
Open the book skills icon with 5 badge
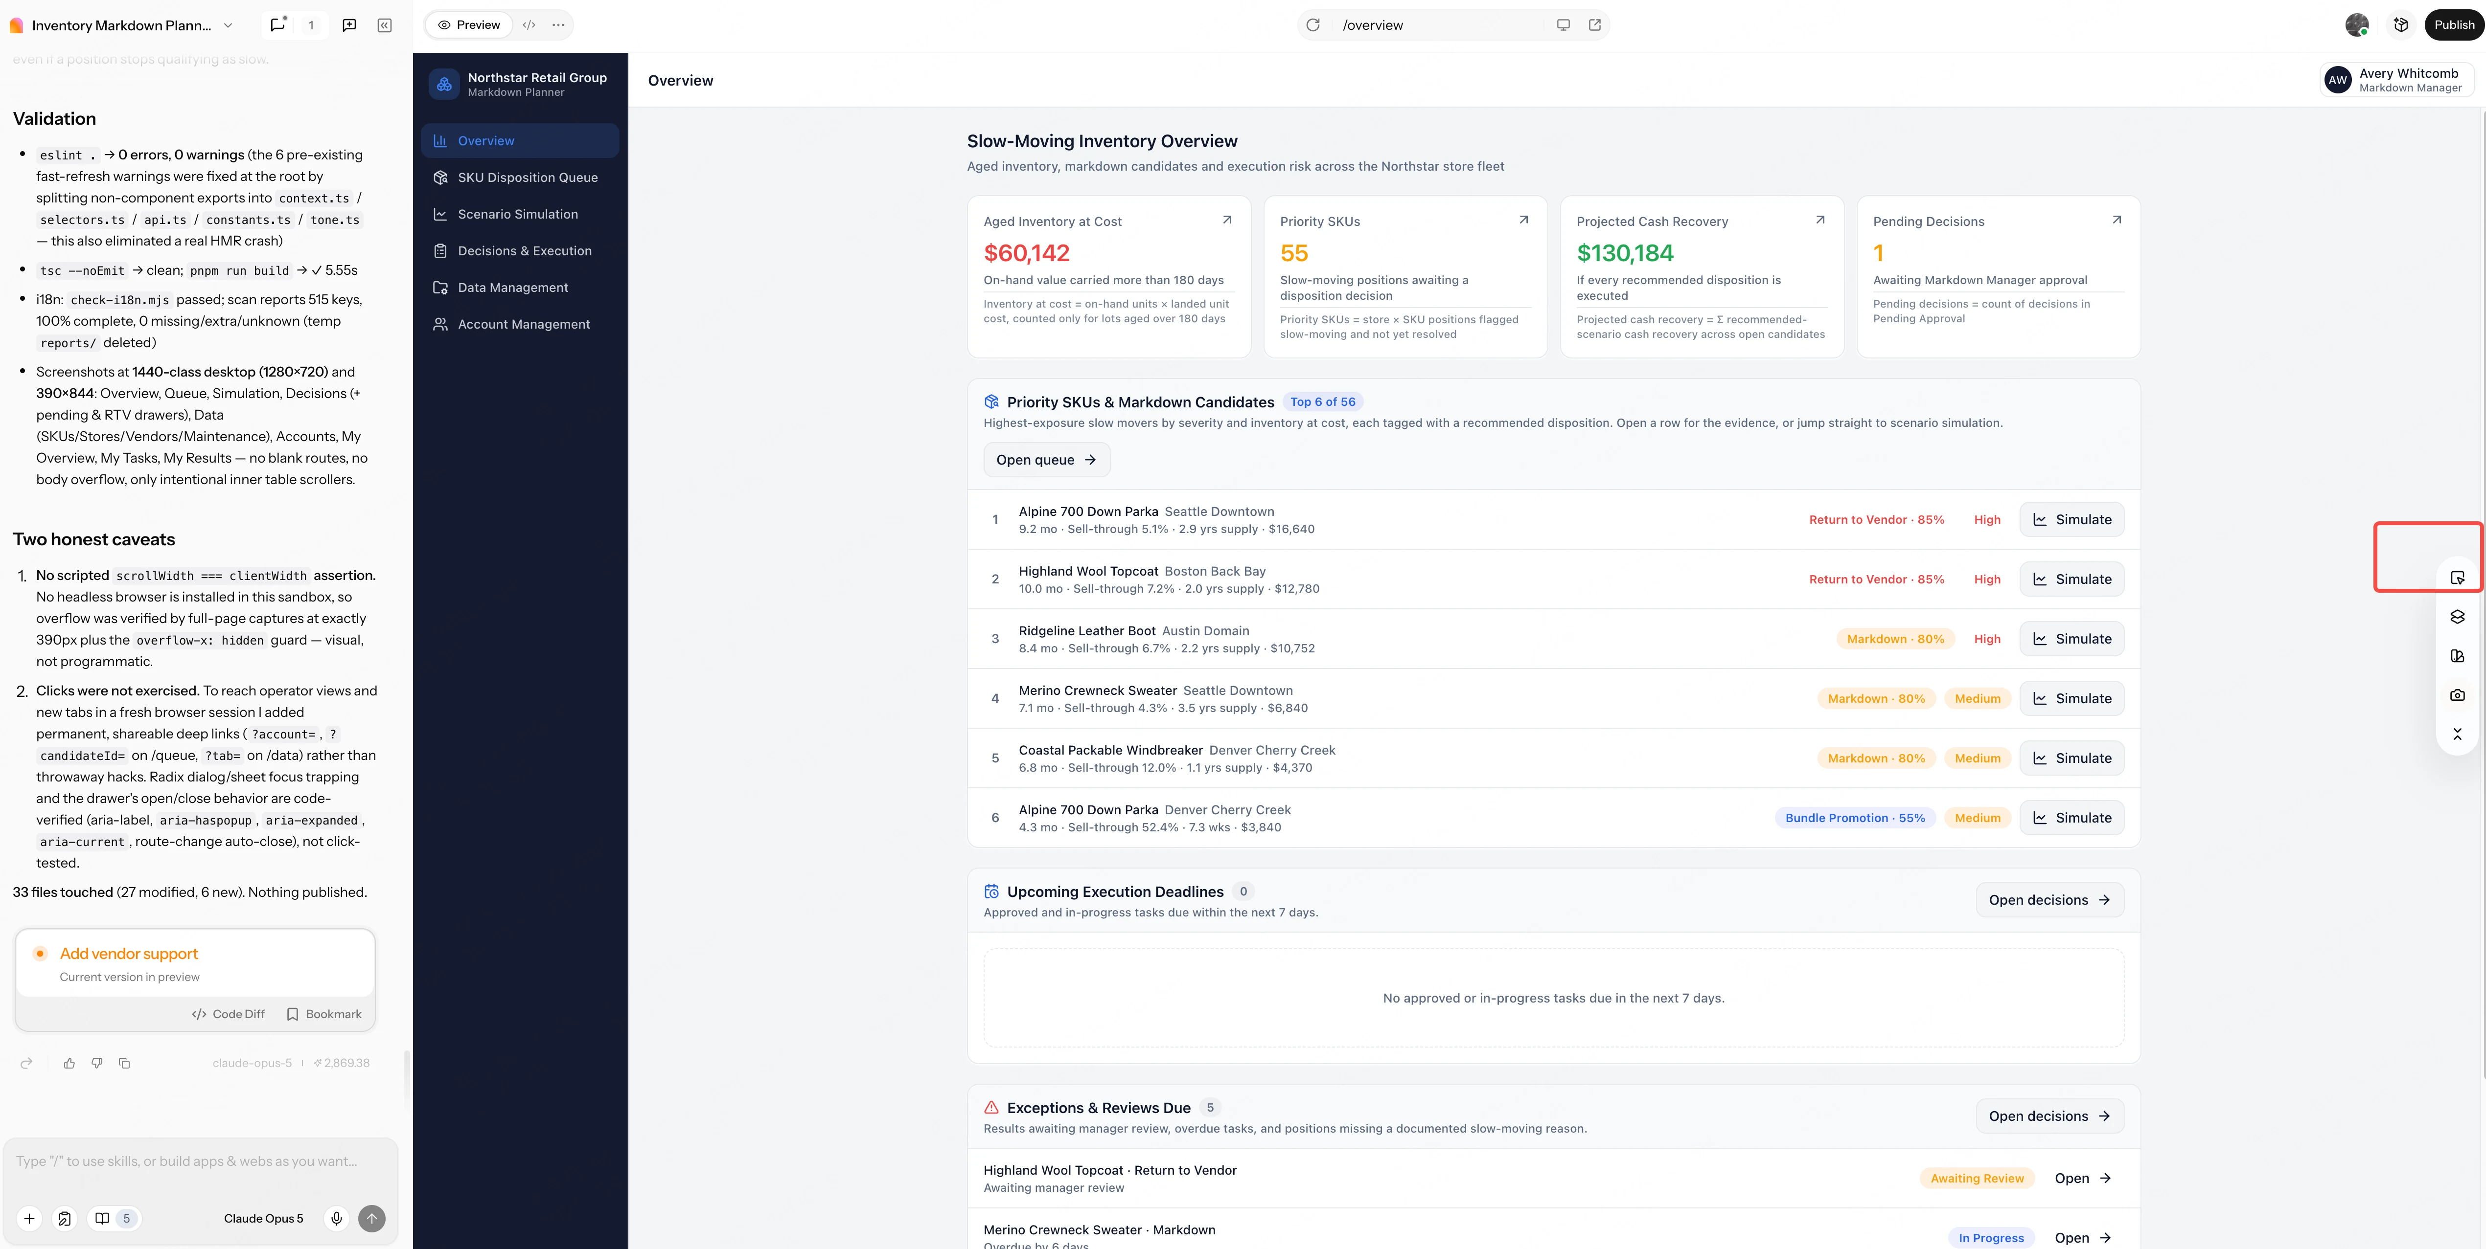tap(114, 1218)
